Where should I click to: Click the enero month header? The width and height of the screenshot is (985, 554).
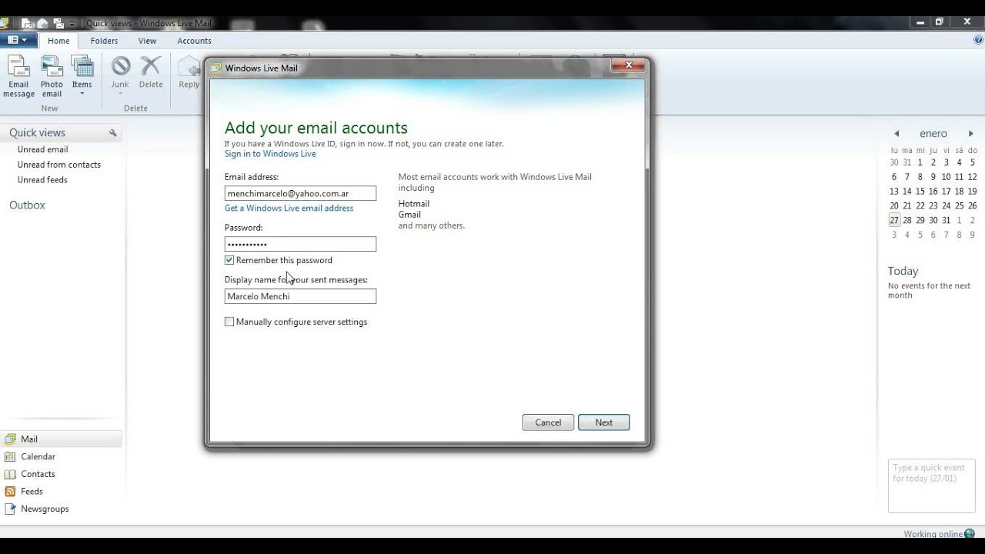coord(933,134)
